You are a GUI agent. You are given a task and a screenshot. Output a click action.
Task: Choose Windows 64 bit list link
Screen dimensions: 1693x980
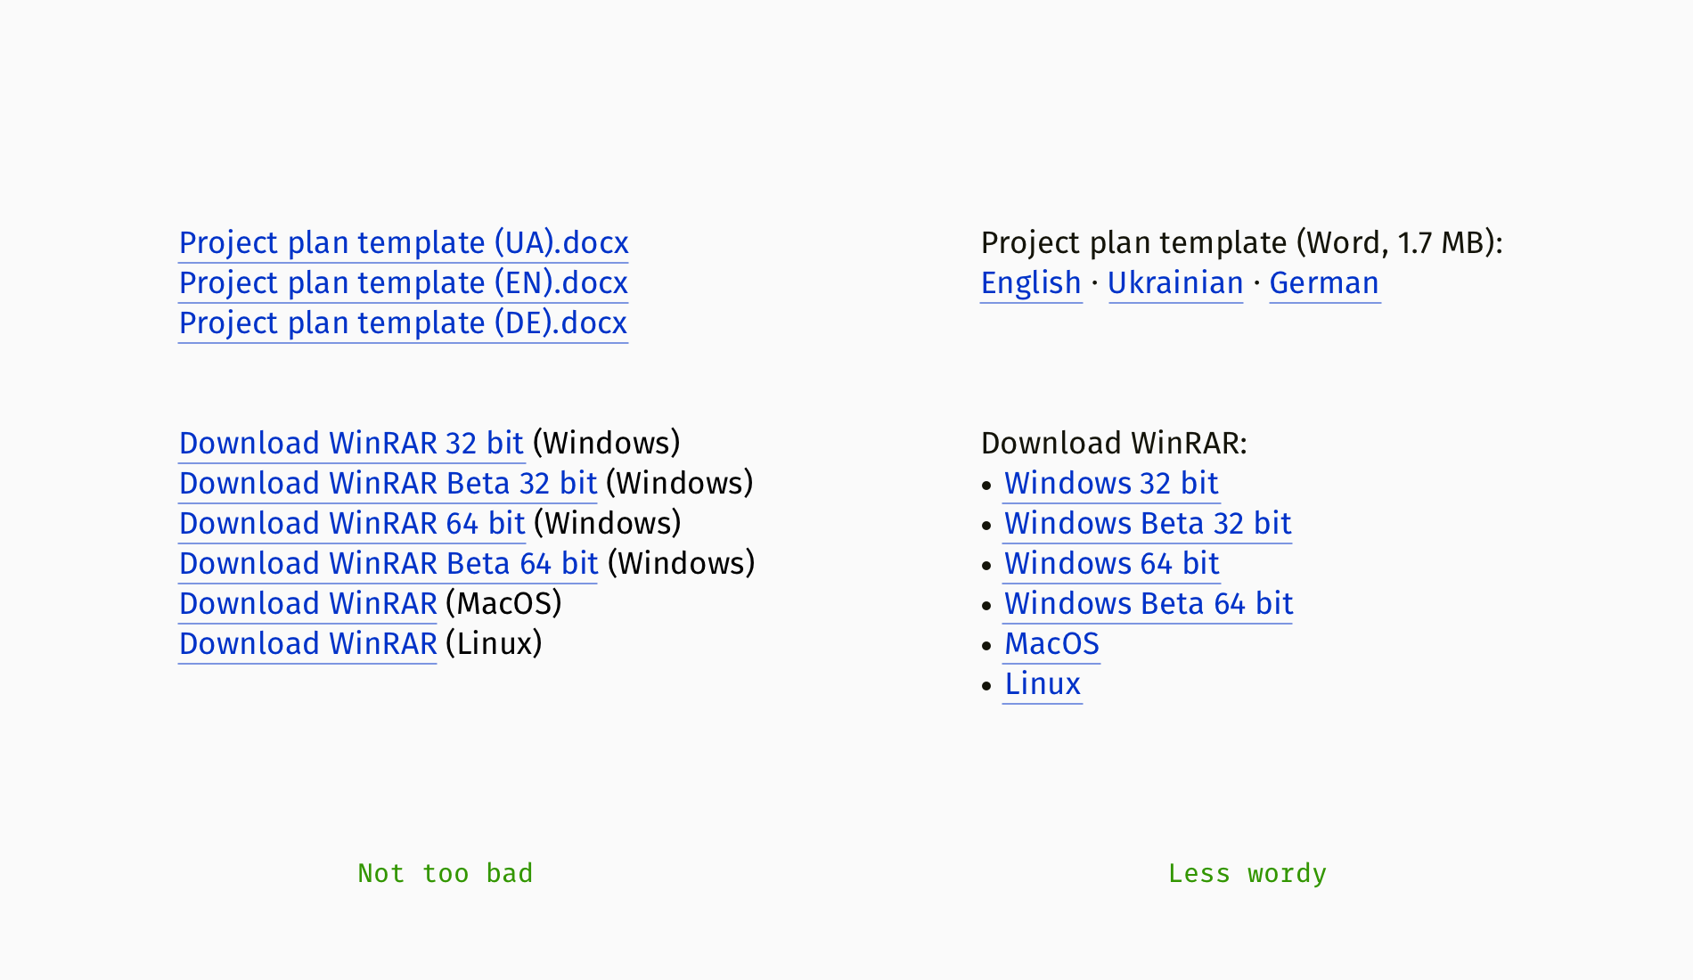tap(1112, 564)
